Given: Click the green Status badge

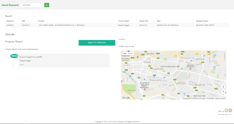Looking at the screenshot, I should pos(14,56).
